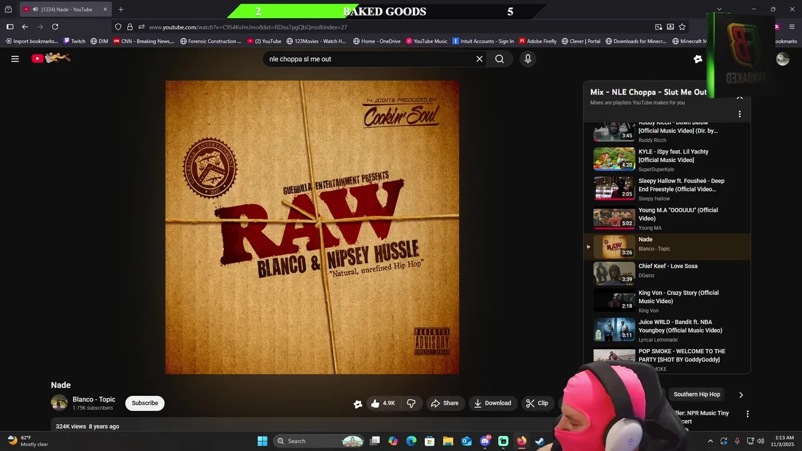Open the Adobe Firefly bookmark
This screenshot has height=451, width=802.
coord(538,41)
